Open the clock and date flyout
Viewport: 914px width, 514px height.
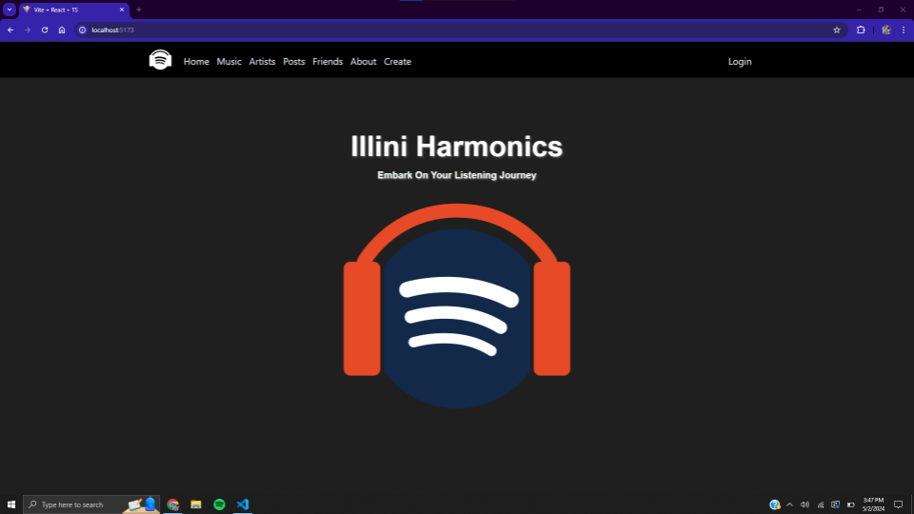pos(873,504)
